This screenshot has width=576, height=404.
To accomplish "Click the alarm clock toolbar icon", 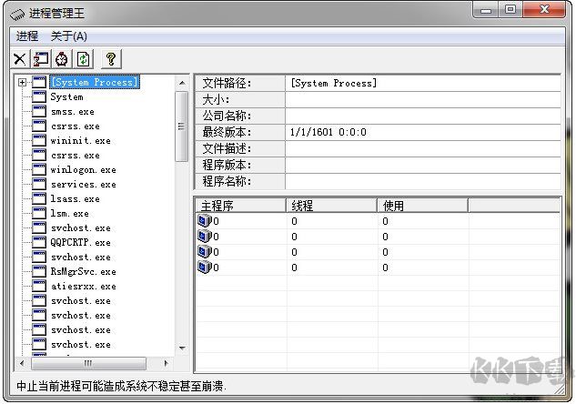I will tap(62, 59).
